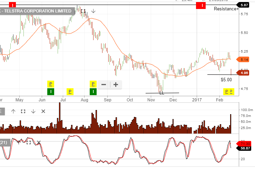Move the (21) oscillator panel up
Screen dimensions: 255x173
(19, 142)
